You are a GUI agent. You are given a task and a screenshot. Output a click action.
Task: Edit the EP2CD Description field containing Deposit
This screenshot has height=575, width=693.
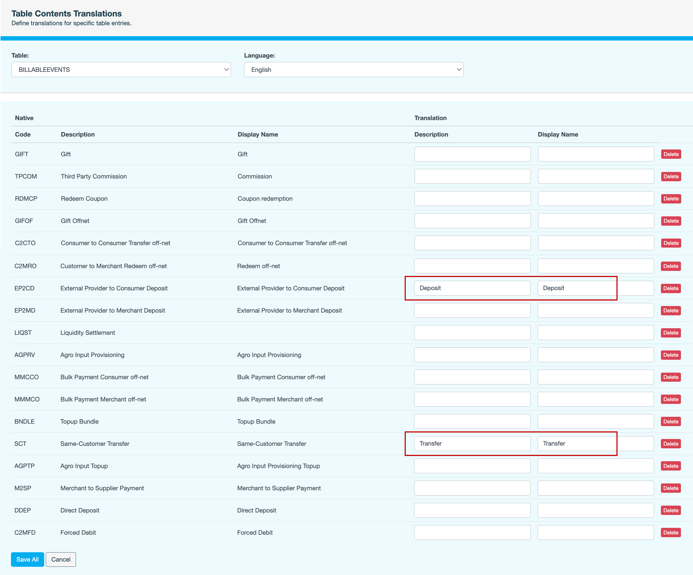(x=472, y=288)
